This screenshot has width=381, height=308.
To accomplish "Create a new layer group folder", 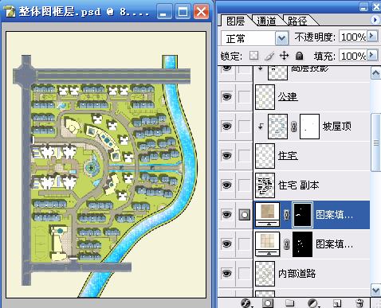I will coord(289,303).
